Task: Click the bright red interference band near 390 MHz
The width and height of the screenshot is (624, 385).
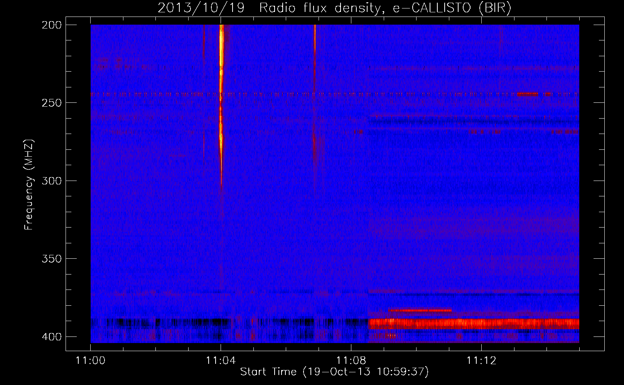Action: 474,324
